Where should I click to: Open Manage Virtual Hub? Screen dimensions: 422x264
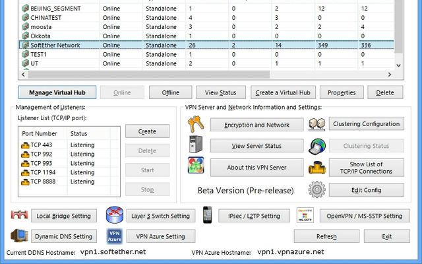(57, 92)
